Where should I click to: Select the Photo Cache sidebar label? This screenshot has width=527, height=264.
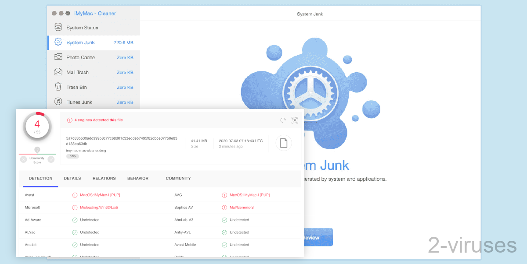coord(81,57)
